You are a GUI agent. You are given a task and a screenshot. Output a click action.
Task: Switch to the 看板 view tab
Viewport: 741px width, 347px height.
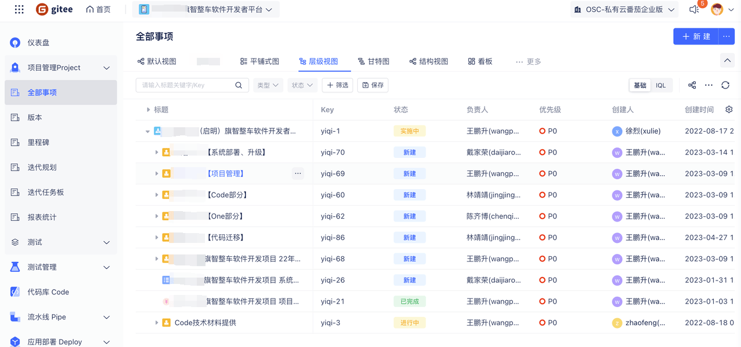coord(480,61)
